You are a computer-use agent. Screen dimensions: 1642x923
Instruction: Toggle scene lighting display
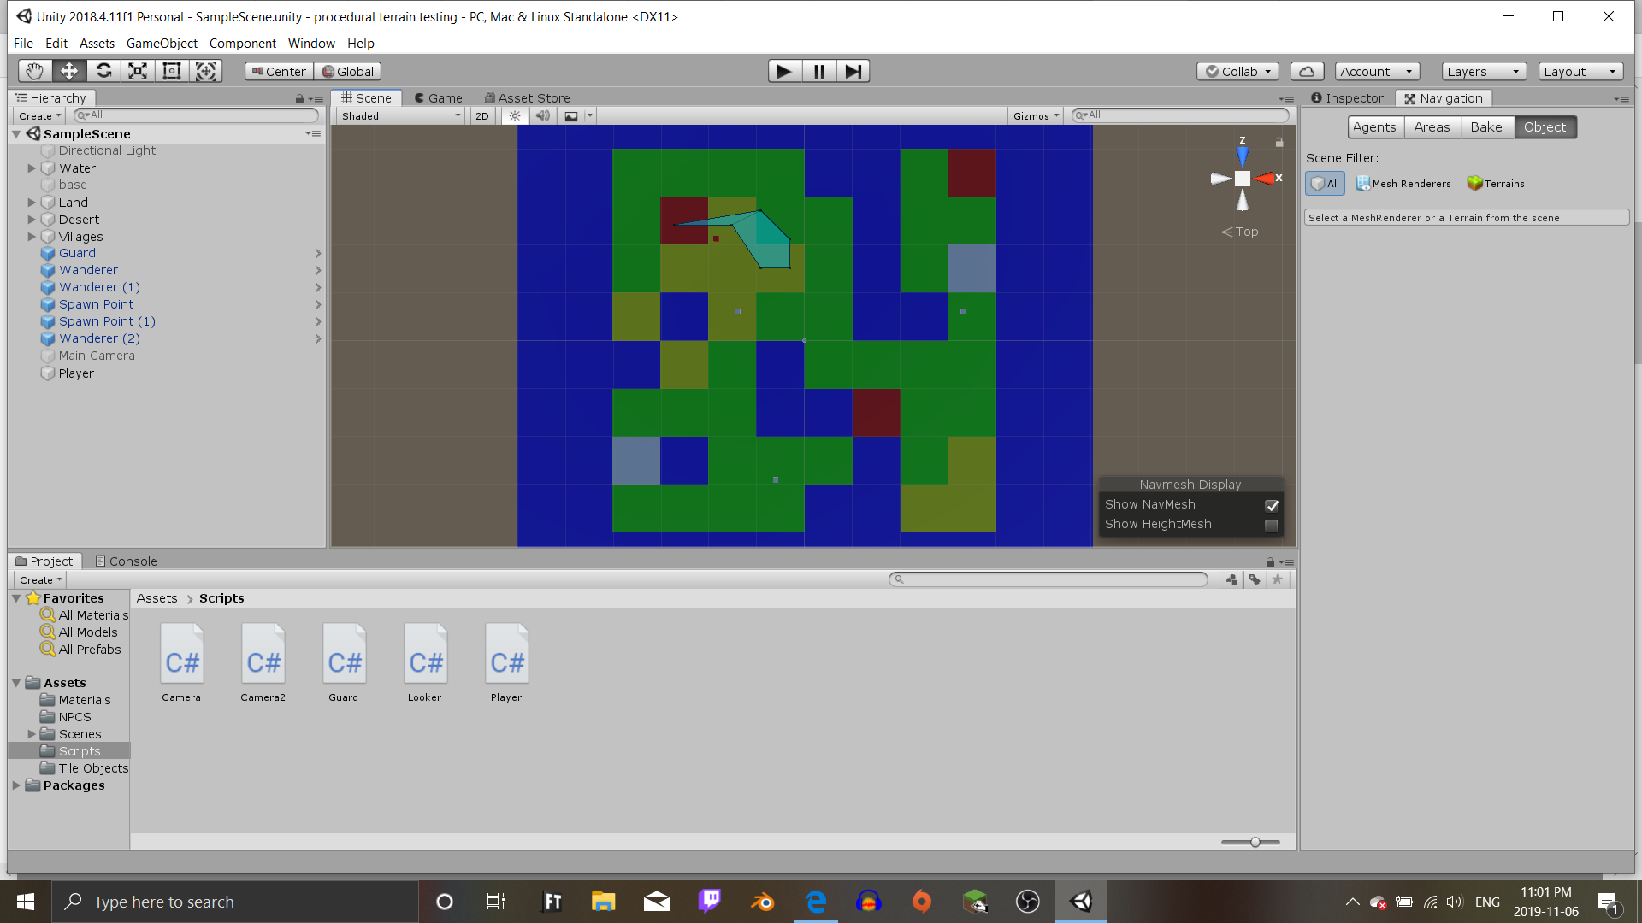pyautogui.click(x=515, y=115)
